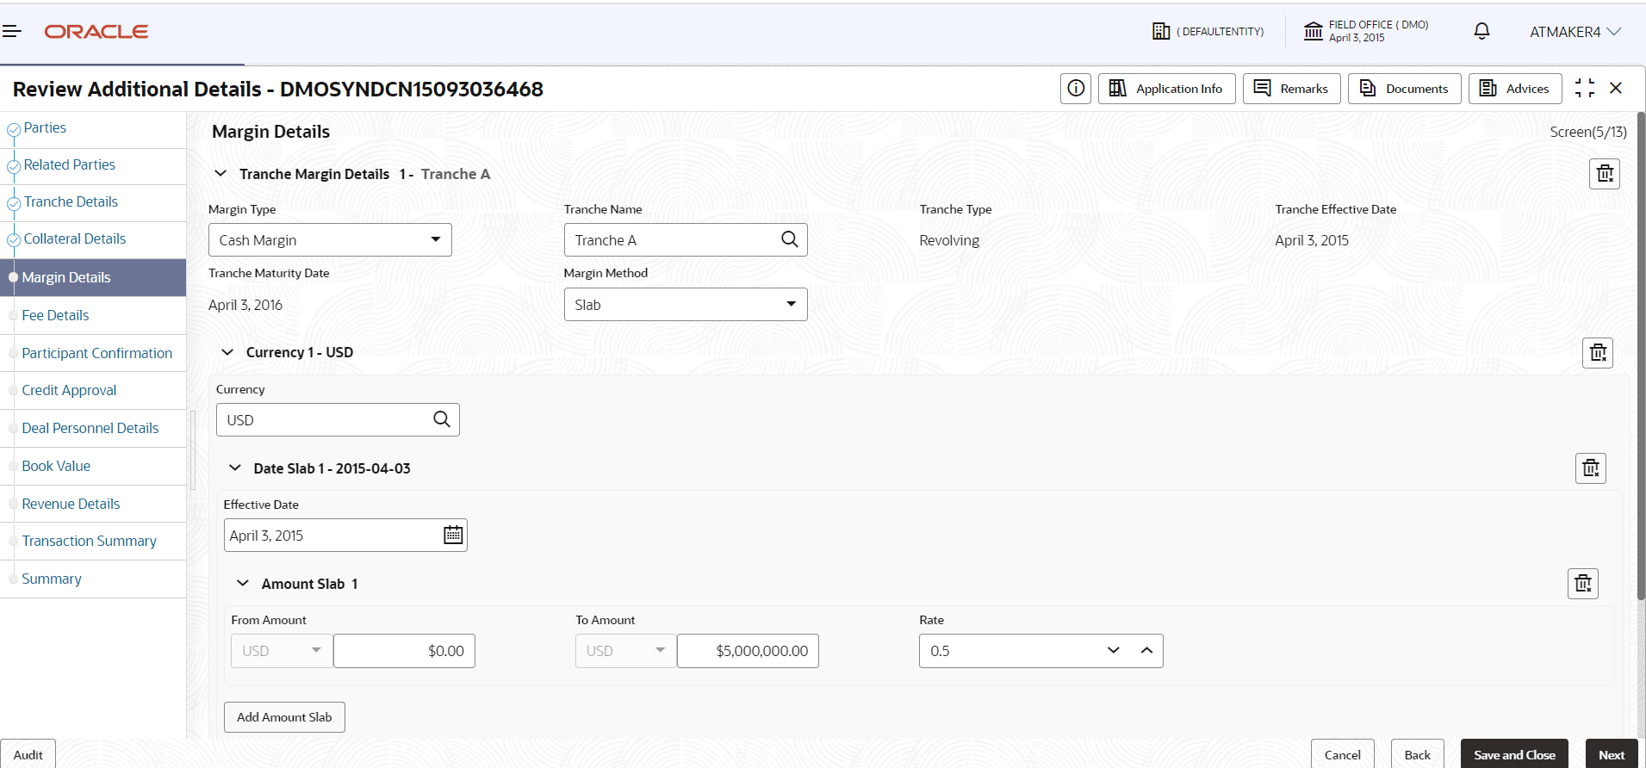Delete Amount Slab 1 entry

1583,584
